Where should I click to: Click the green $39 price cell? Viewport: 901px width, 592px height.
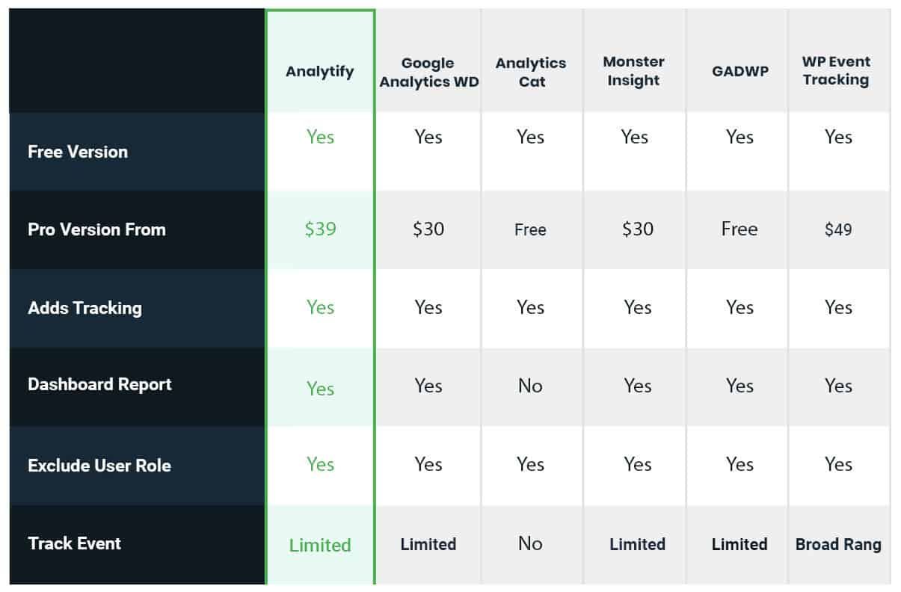320,229
